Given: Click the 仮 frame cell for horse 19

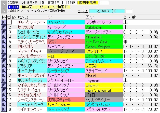Looking at the screenshot, I should click(x=4, y=109).
